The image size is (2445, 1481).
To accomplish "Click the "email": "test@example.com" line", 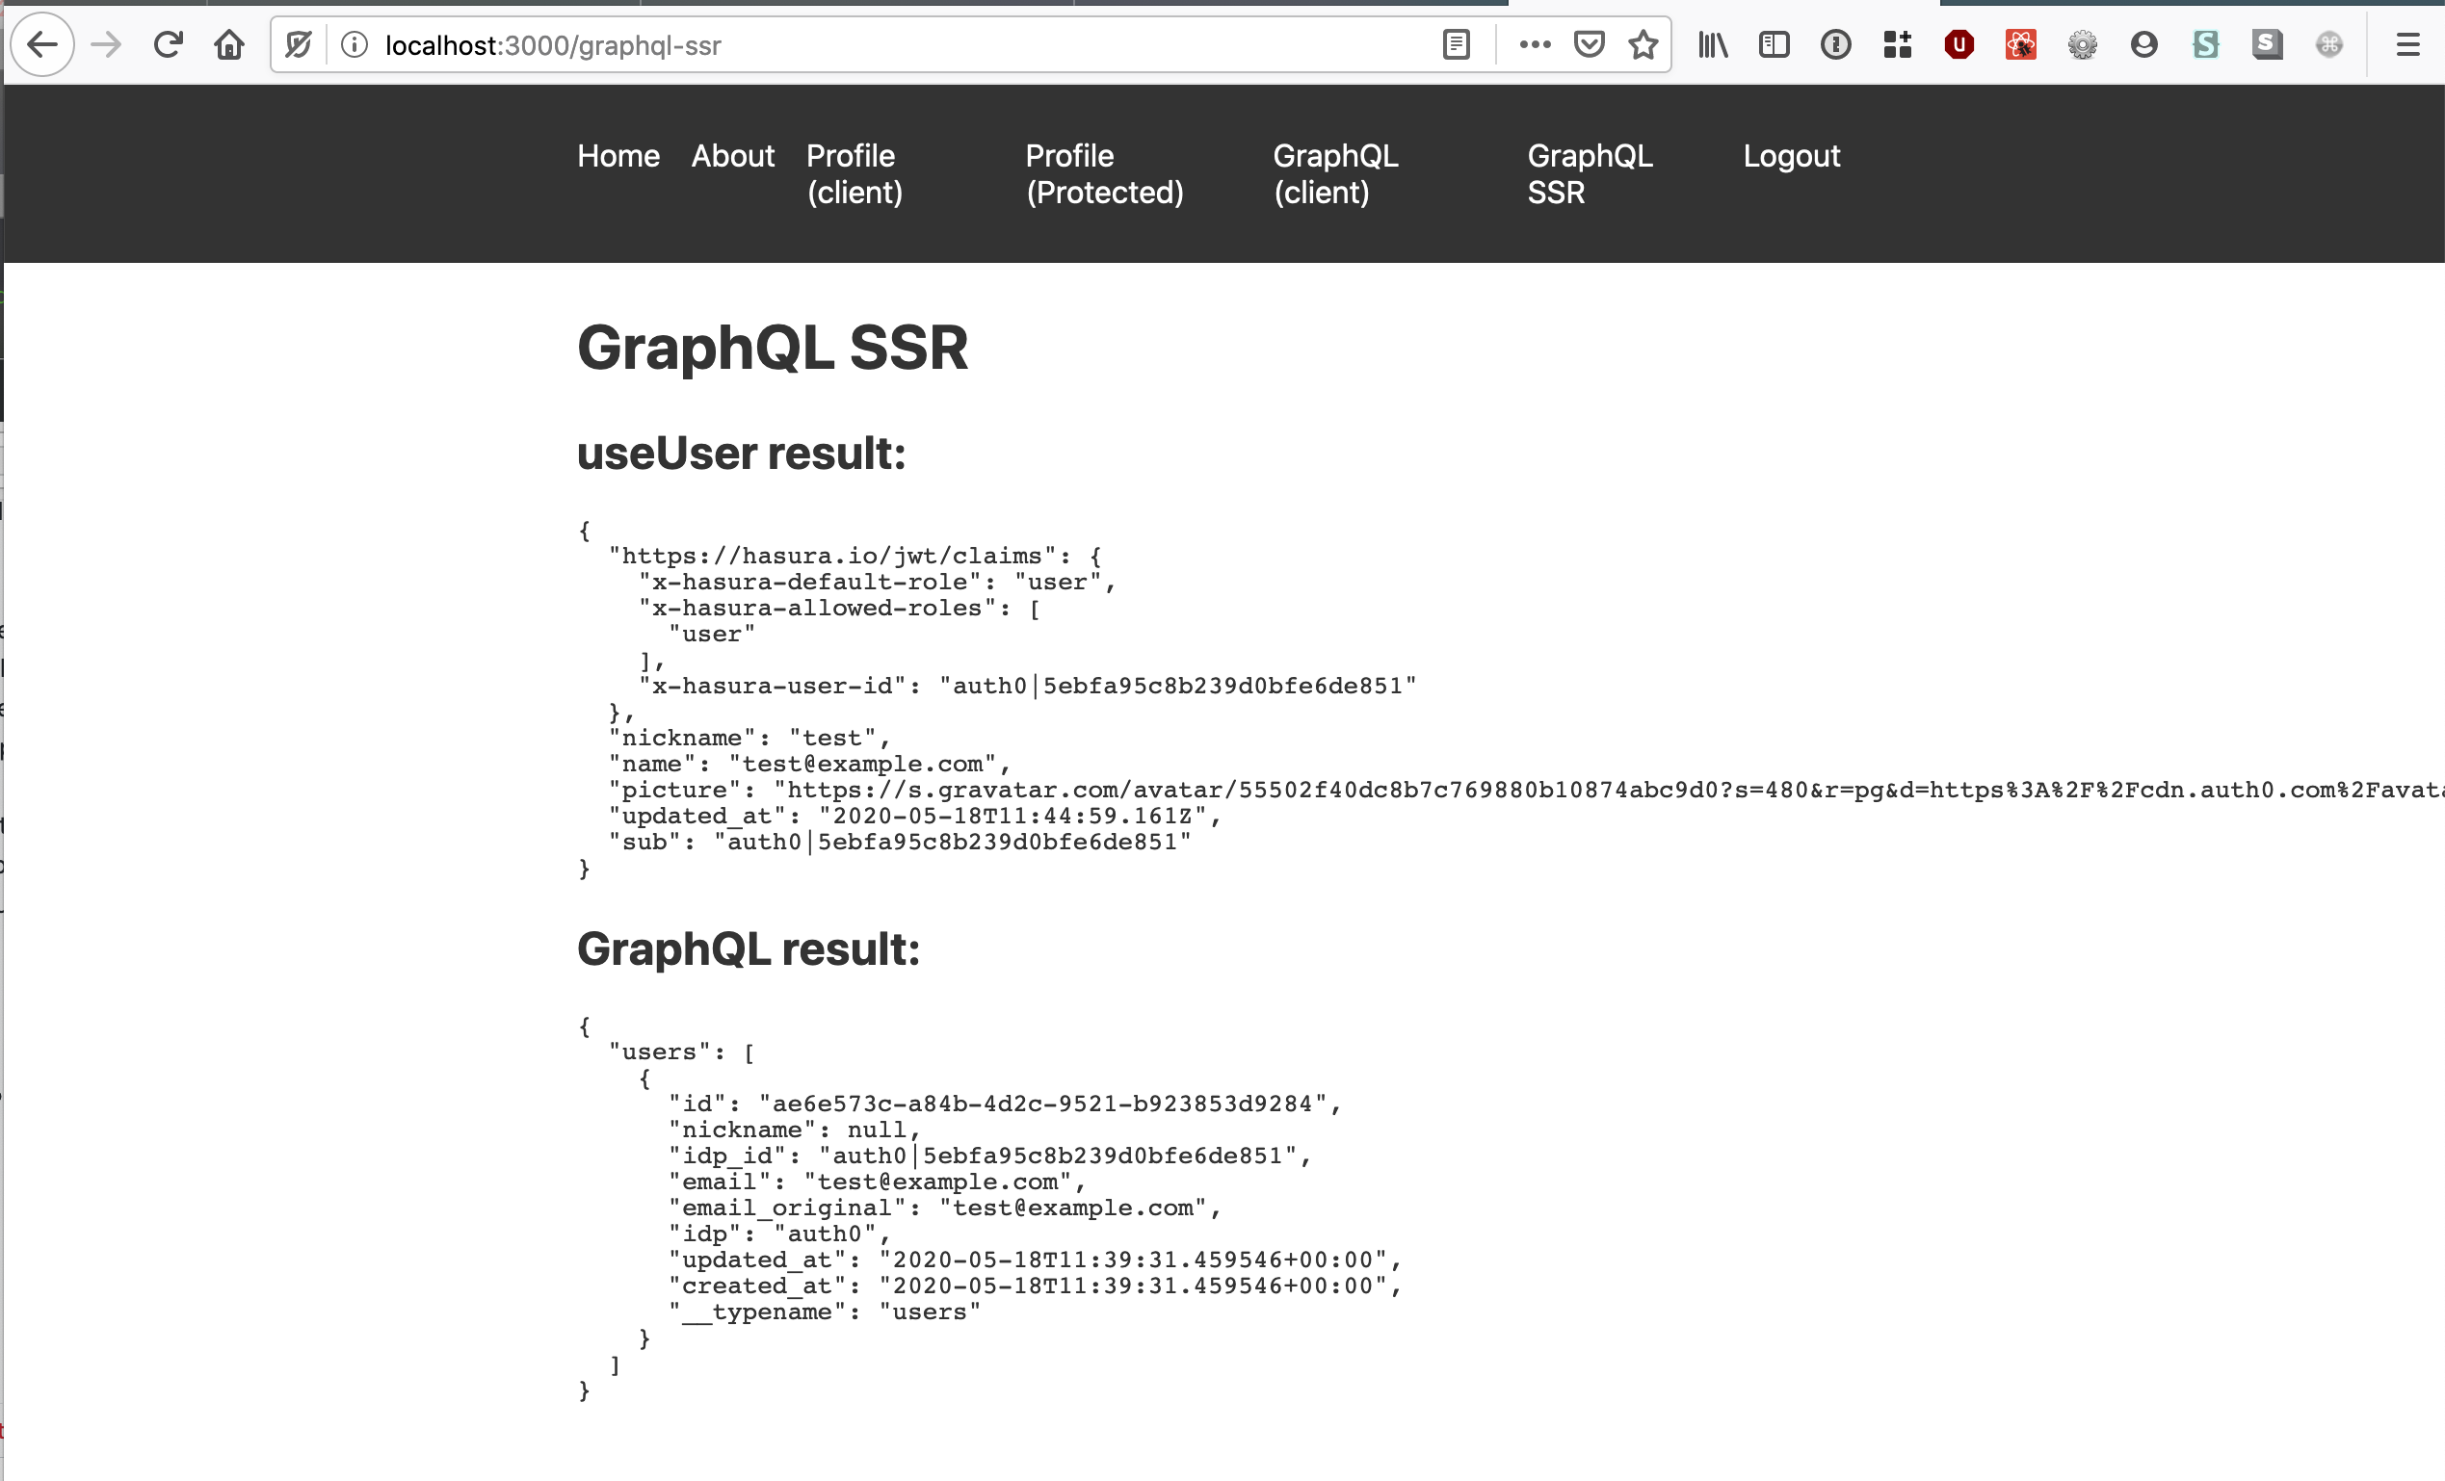I will 878,1182.
